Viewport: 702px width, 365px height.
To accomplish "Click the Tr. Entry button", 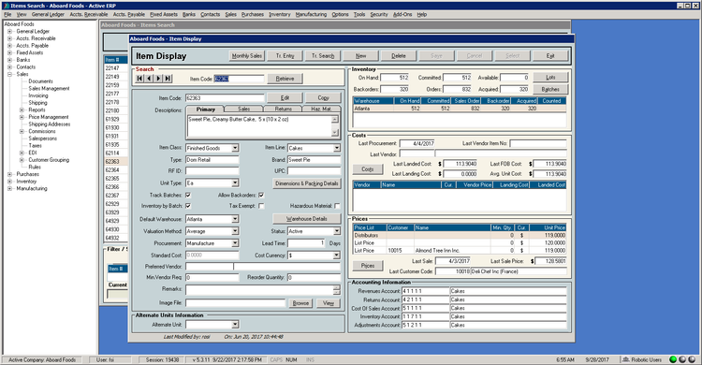I will 285,56.
